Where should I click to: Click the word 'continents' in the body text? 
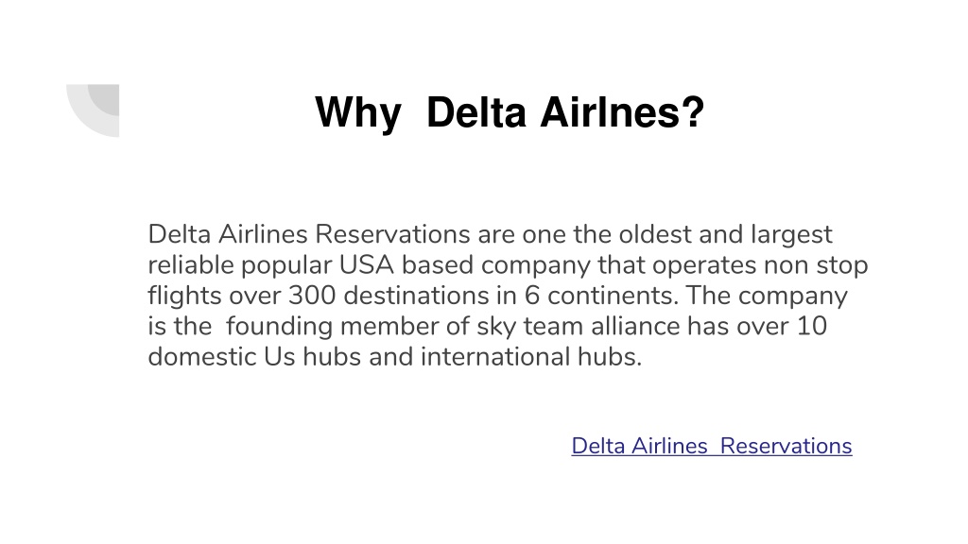[610, 296]
